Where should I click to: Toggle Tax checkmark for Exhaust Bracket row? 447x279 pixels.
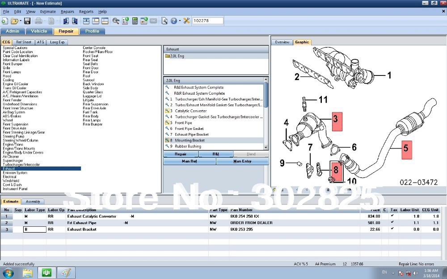[392, 229]
